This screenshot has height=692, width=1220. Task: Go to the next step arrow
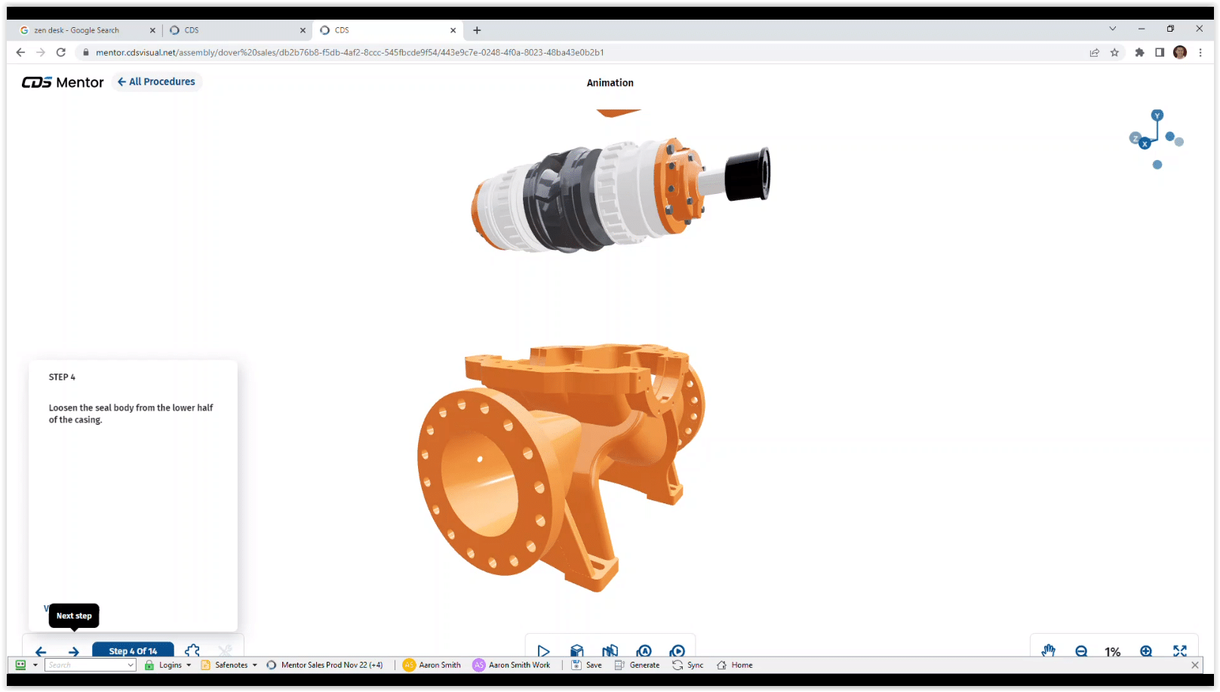pos(73,651)
